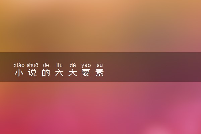Select the pinyin label de
Image resolution: width=201 pixels, height=134 pixels.
click(46, 65)
